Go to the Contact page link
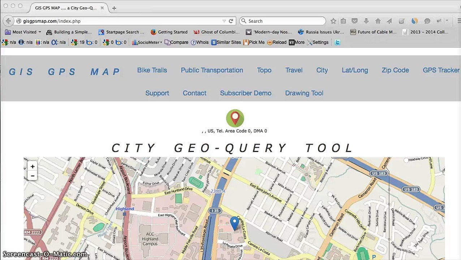461x260 pixels. [194, 93]
